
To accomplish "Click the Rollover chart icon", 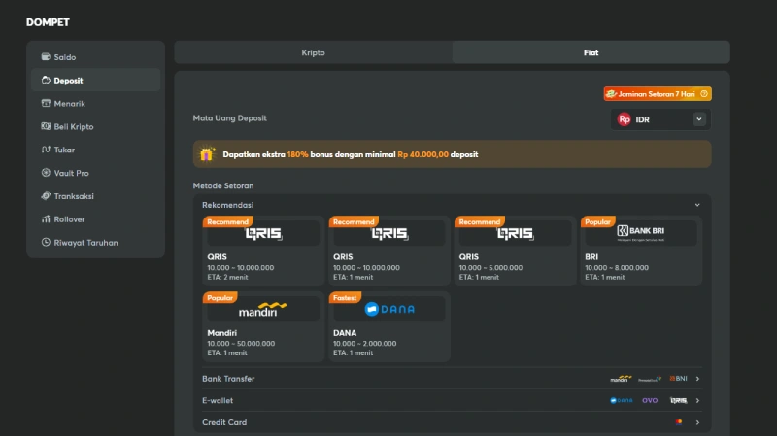I will click(x=46, y=219).
